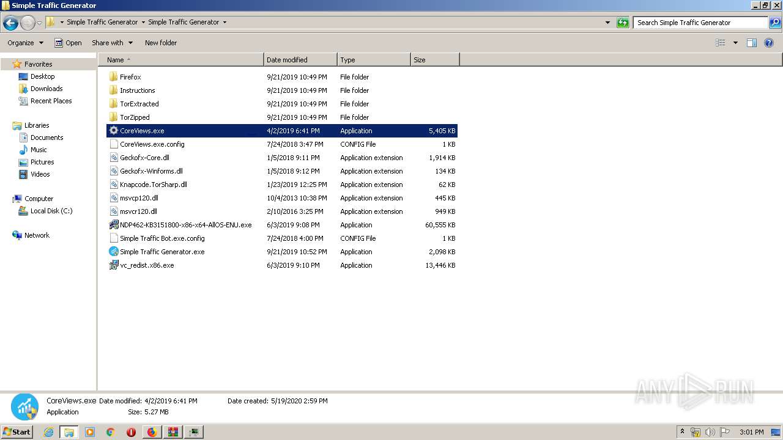Open the Documents library
The width and height of the screenshot is (783, 440).
point(46,137)
